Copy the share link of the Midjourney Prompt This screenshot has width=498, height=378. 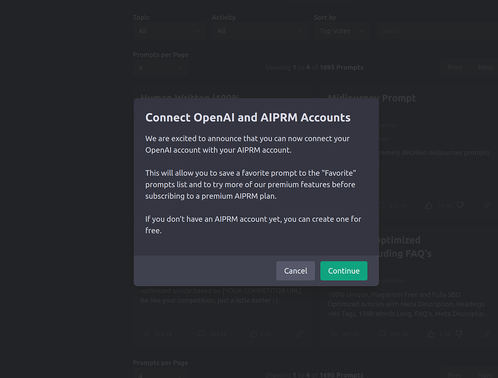tap(486, 205)
